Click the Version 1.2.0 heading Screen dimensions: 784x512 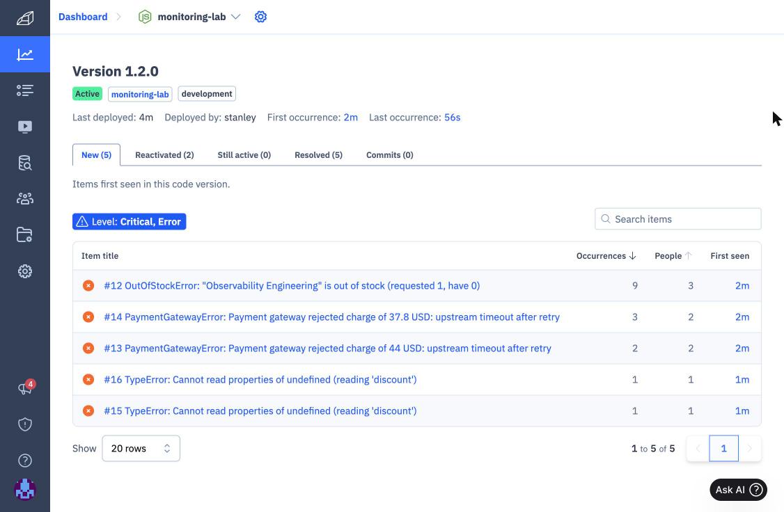point(116,72)
